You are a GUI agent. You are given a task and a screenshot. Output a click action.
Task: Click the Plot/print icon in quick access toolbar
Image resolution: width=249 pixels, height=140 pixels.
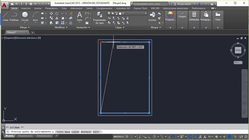coord(31,4)
